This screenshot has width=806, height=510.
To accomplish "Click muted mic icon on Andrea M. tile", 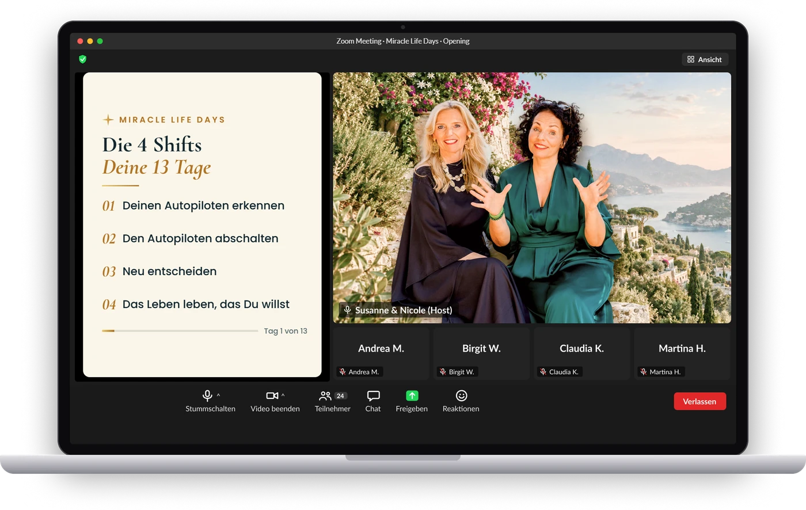I will coord(342,372).
